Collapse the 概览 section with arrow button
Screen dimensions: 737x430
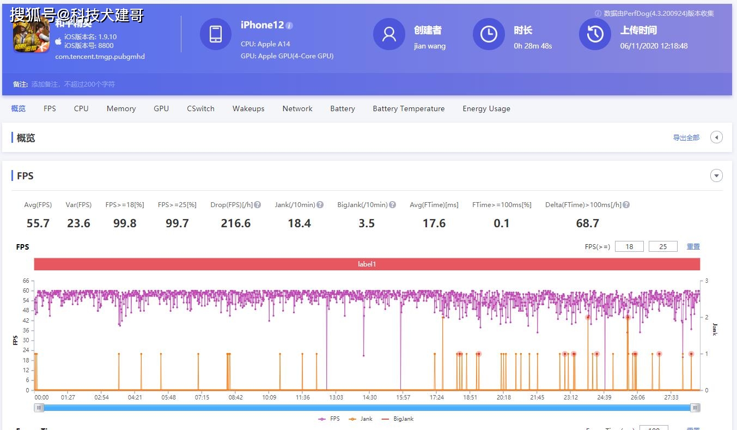[x=716, y=137]
